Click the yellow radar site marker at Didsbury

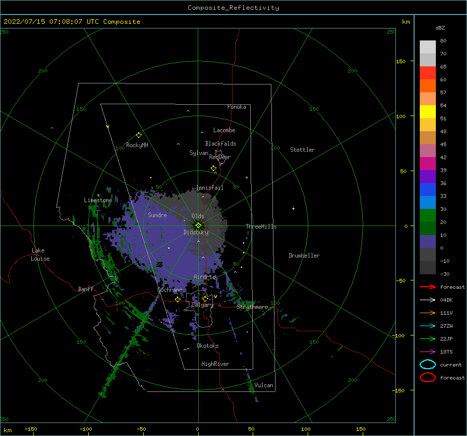point(198,226)
